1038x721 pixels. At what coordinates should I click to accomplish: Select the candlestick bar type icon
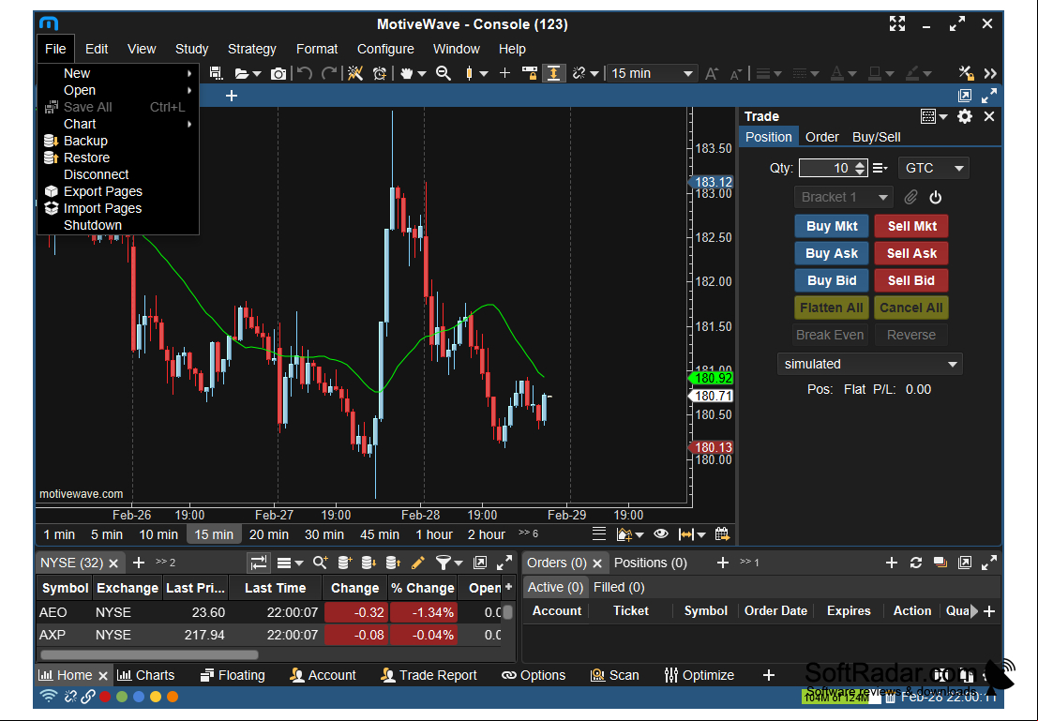pyautogui.click(x=470, y=73)
